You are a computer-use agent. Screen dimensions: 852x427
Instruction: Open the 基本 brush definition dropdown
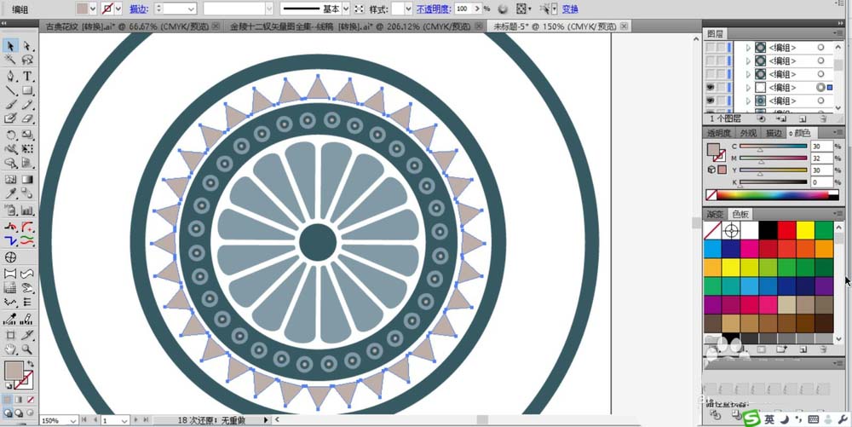pos(345,9)
